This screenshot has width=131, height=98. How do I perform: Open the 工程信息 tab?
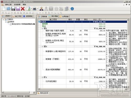(x=43, y=16)
